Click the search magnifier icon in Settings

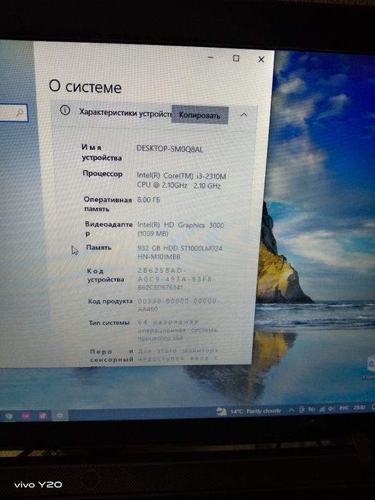coord(20,112)
